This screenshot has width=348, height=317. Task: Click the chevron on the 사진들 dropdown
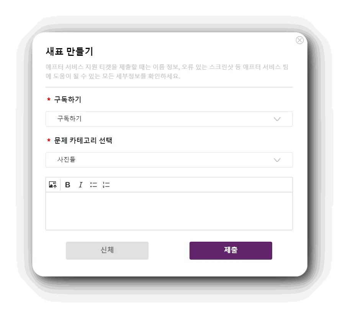(277, 160)
